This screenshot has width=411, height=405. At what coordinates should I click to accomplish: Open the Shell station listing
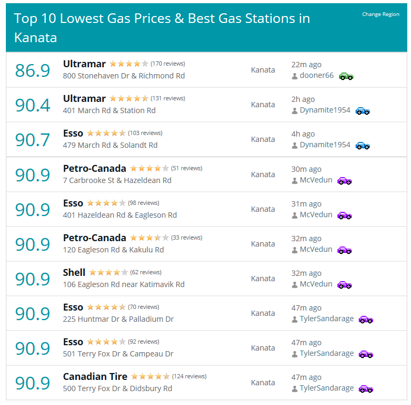click(x=74, y=272)
